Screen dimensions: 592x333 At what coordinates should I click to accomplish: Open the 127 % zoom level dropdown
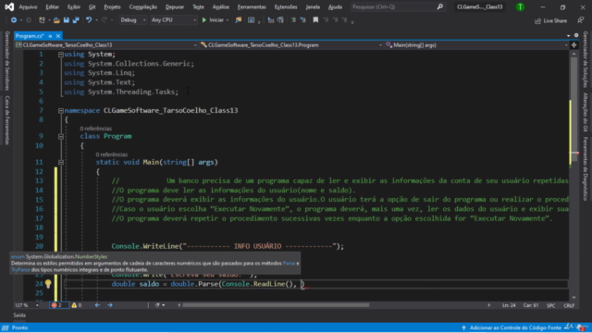[27, 305]
